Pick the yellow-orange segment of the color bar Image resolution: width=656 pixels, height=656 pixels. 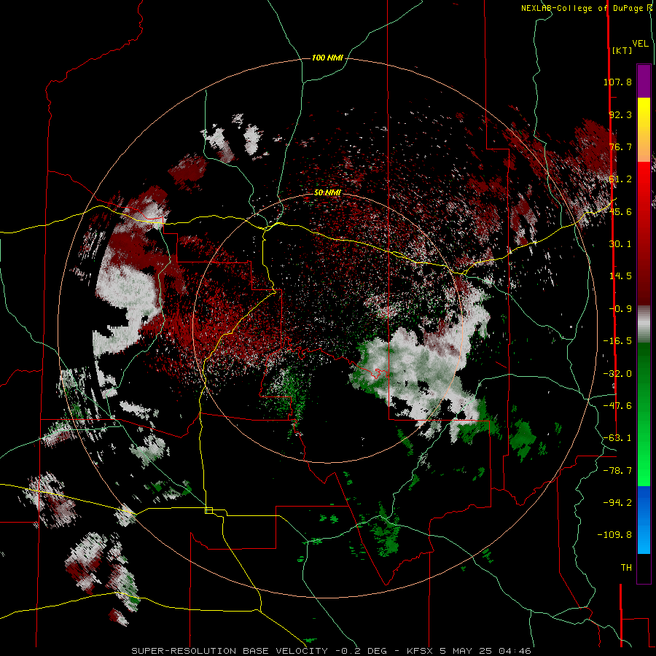[x=644, y=130]
